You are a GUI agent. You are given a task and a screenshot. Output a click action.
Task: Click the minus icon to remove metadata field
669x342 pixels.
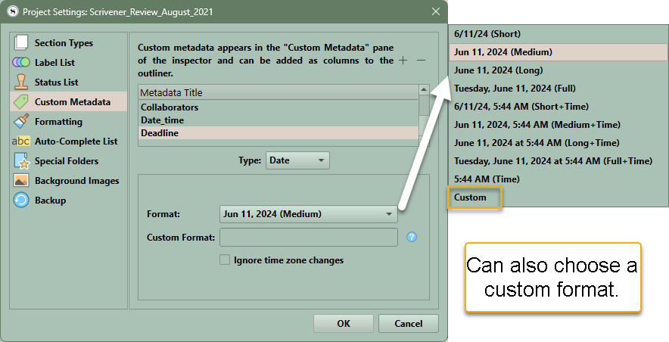click(x=421, y=61)
